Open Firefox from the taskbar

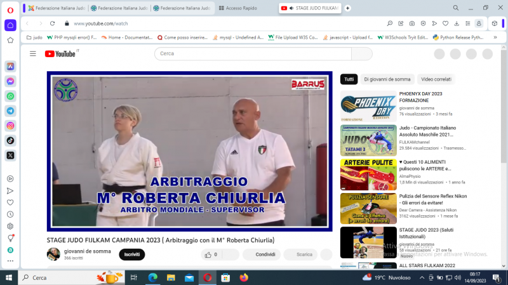pos(244,277)
